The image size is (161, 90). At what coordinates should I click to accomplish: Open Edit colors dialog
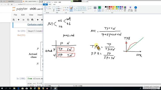tap(125, 9)
